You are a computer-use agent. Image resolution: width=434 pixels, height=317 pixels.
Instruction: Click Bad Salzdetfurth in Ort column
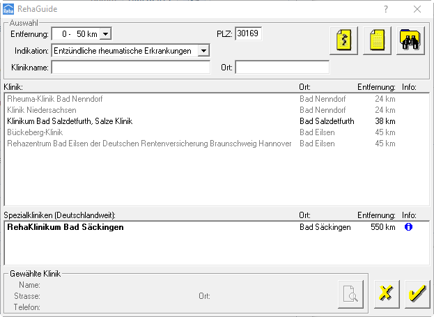point(327,121)
